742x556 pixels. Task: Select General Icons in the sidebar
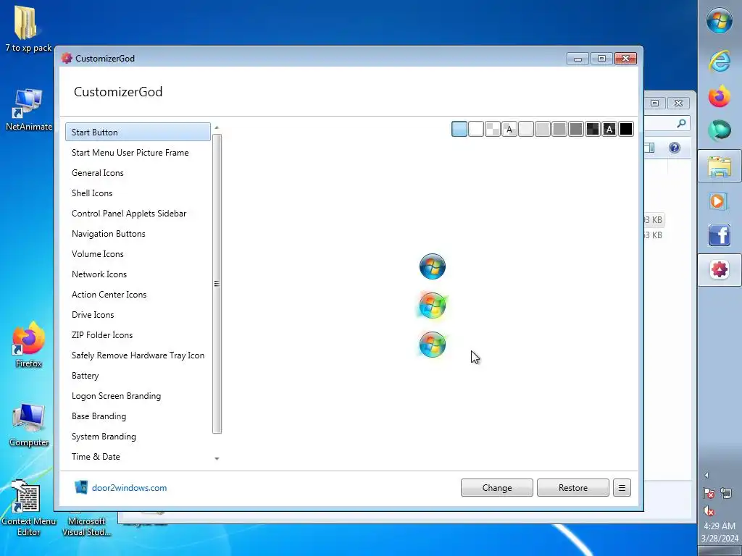click(98, 172)
